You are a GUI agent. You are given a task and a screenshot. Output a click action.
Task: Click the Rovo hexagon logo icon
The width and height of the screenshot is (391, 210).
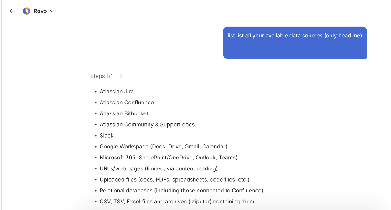point(27,11)
